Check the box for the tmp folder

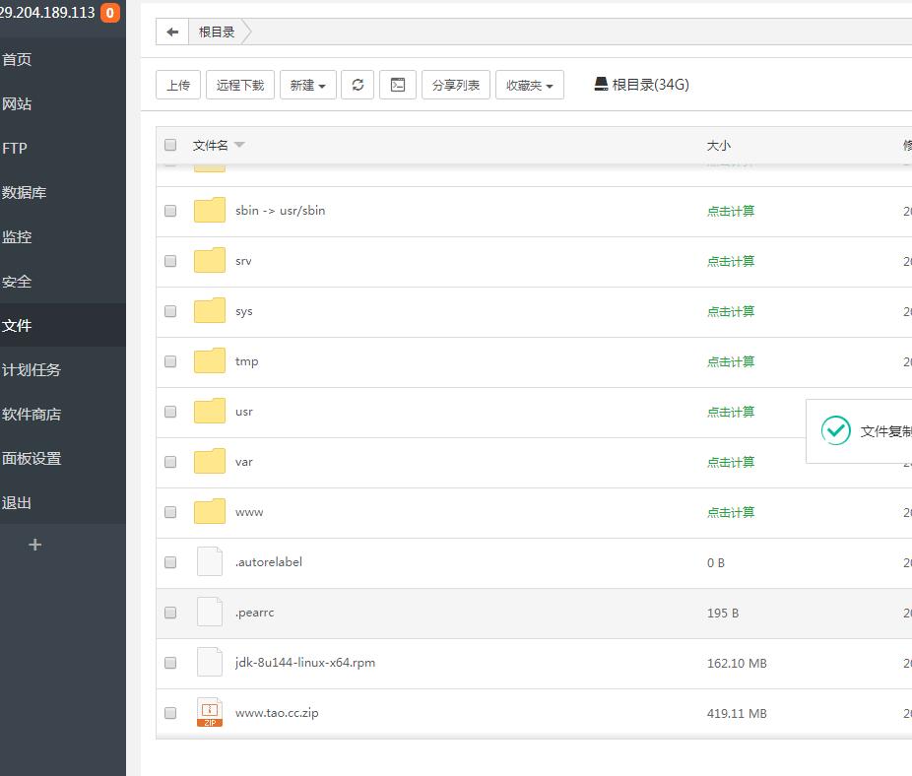170,361
